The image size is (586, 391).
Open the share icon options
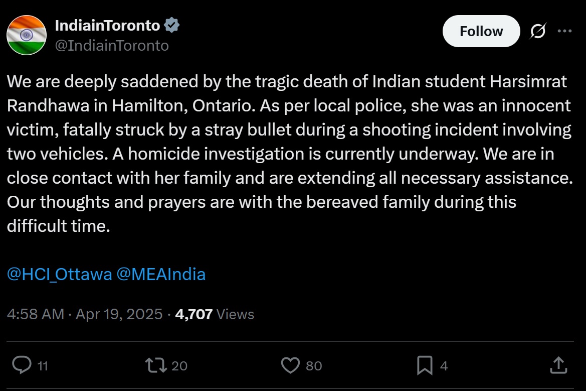(x=558, y=365)
